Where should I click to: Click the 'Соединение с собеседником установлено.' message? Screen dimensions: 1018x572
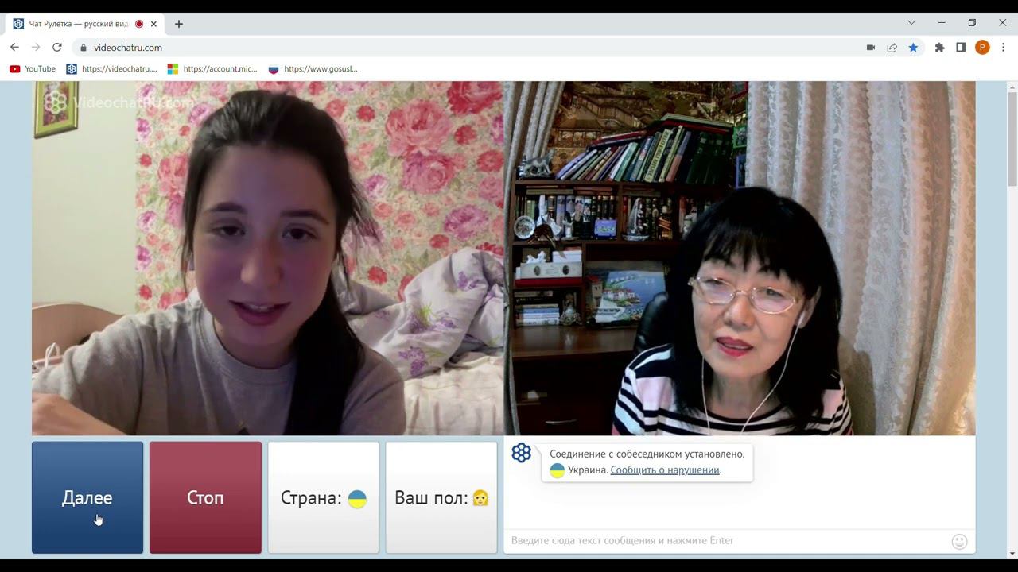point(647,454)
